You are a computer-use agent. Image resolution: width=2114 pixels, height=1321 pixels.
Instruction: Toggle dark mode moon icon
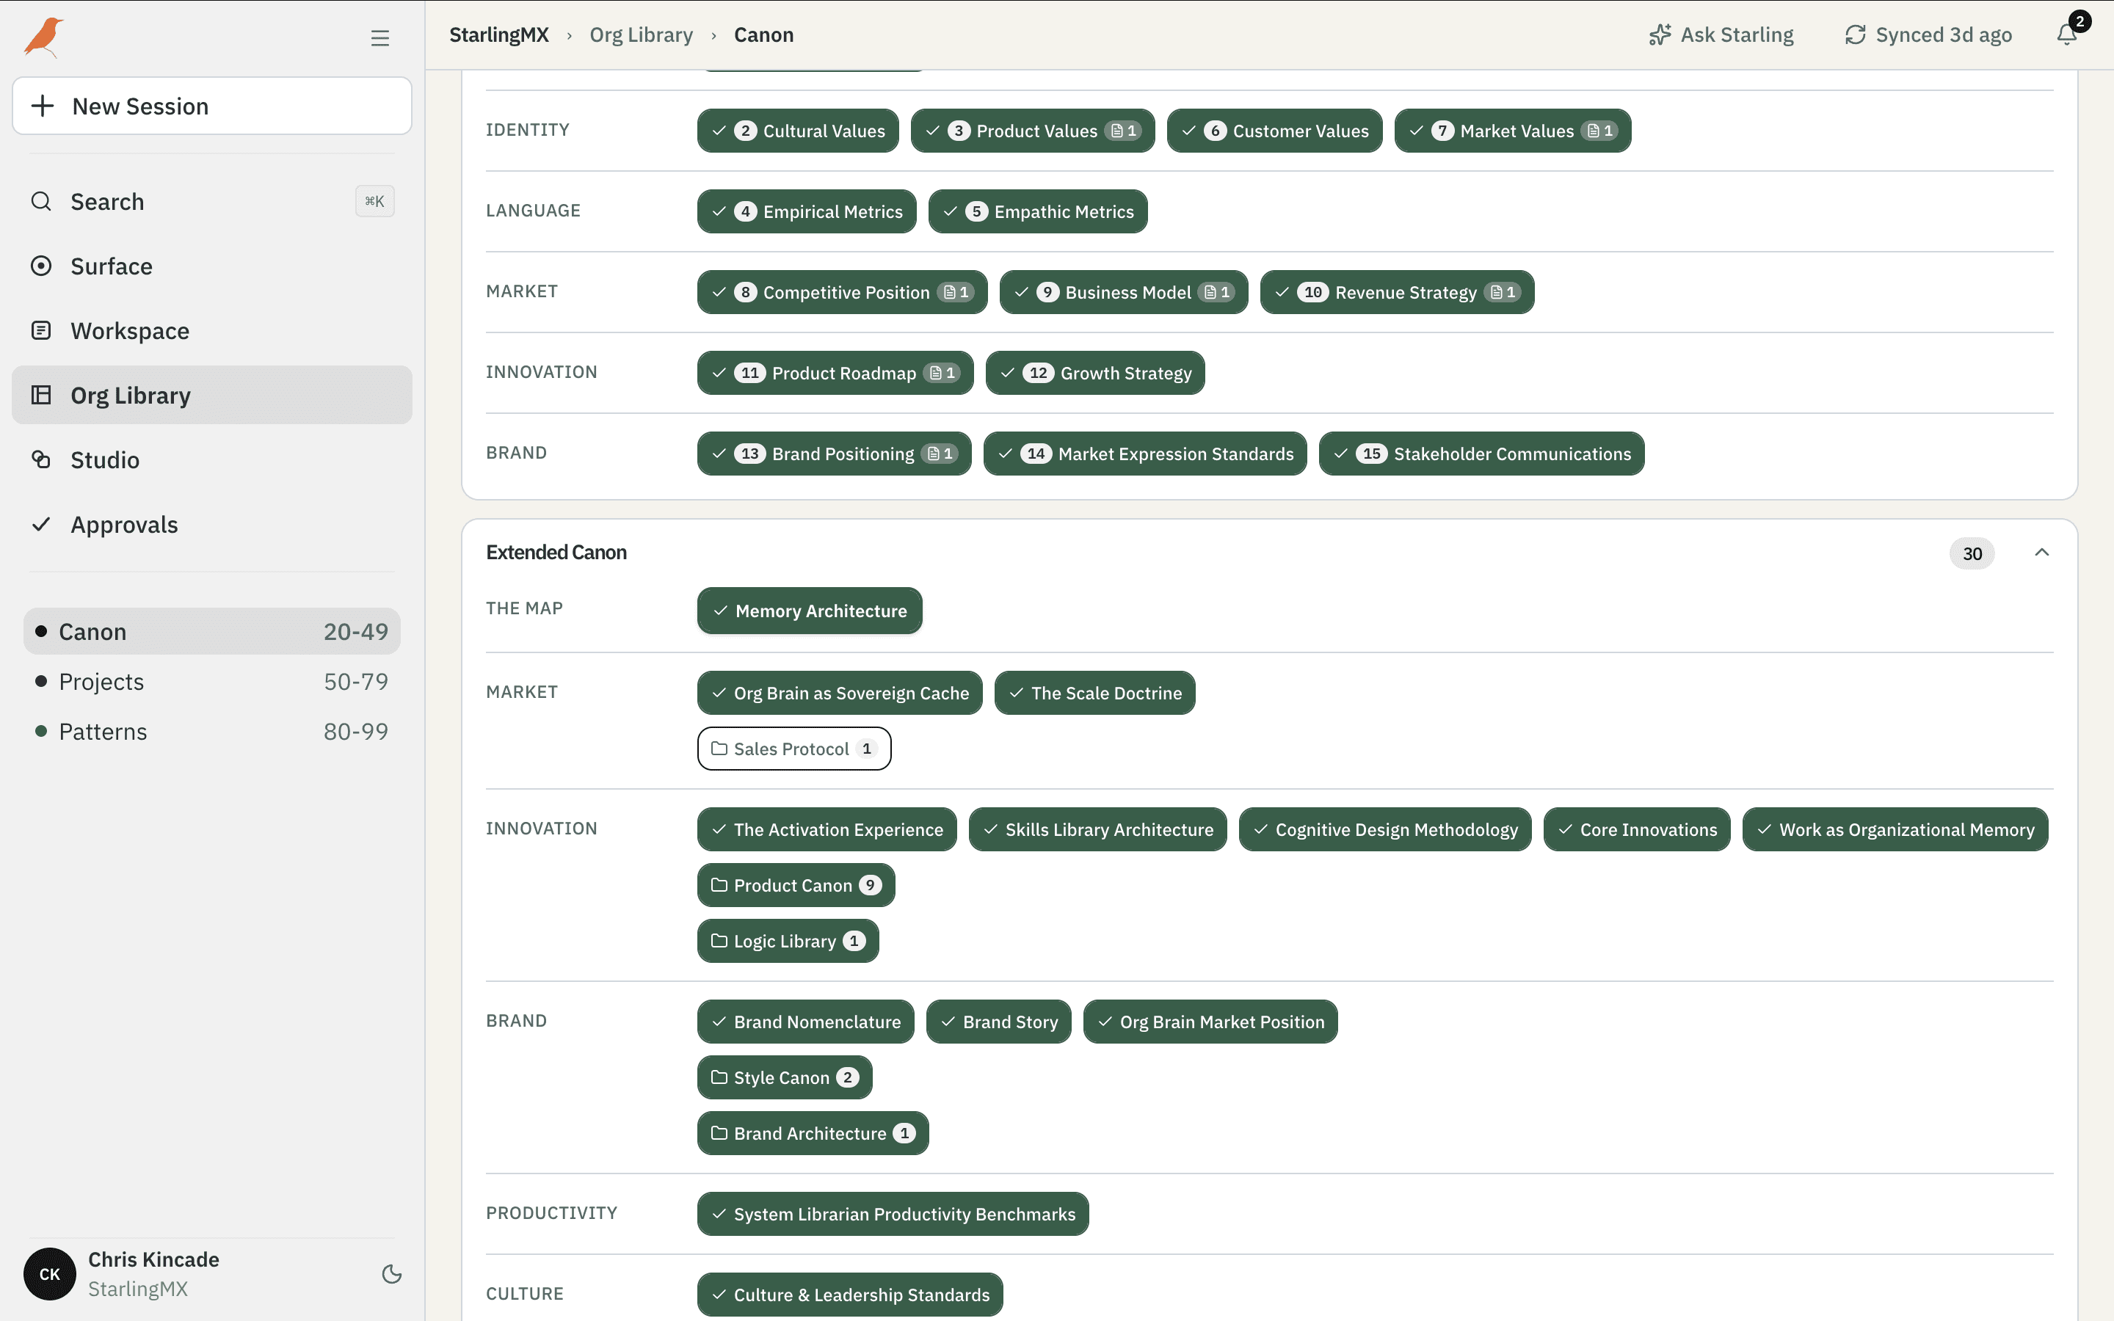[392, 1274]
